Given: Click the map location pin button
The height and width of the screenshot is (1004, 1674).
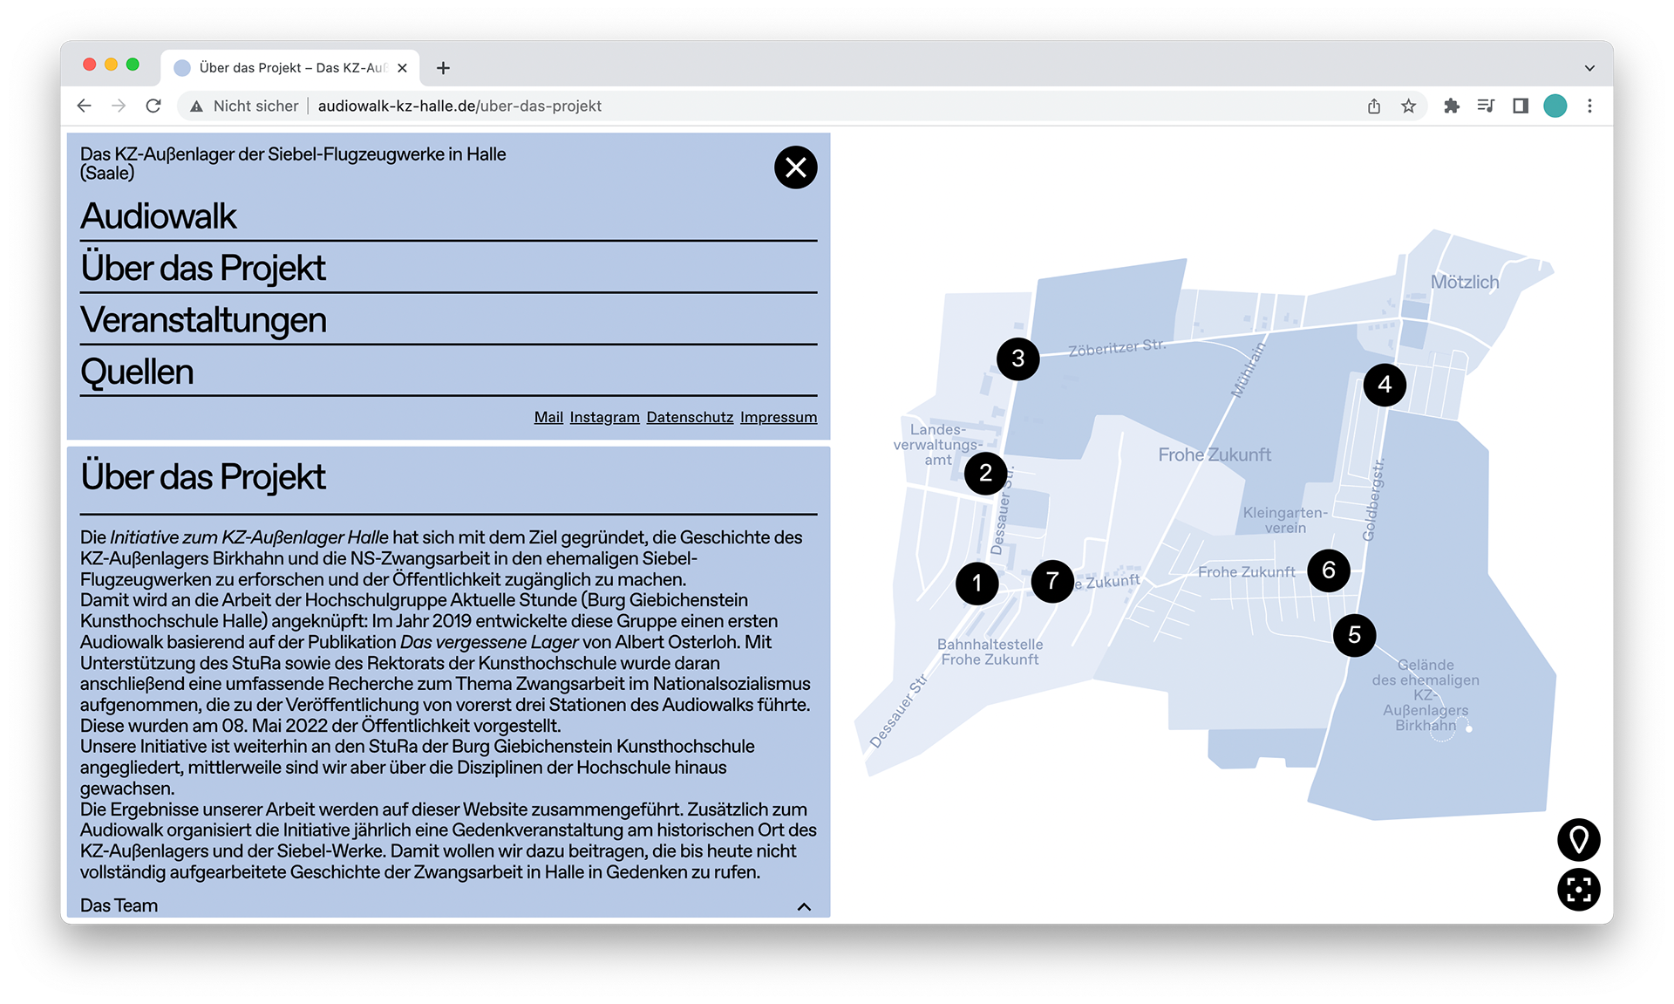Looking at the screenshot, I should coord(1578,840).
